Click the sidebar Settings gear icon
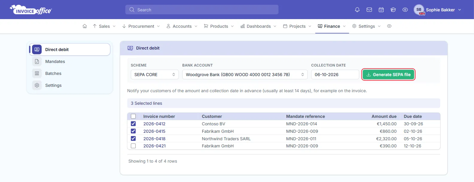The image size is (474, 182). click(x=37, y=85)
